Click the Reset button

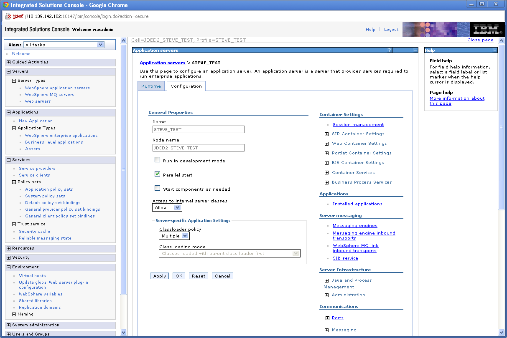point(199,276)
